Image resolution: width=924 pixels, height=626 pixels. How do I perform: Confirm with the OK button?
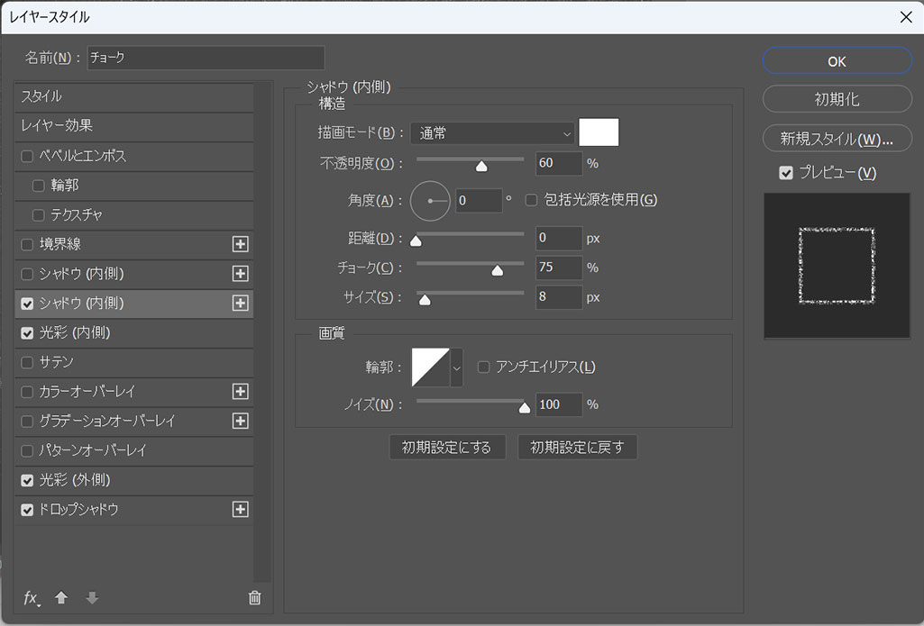click(x=837, y=61)
